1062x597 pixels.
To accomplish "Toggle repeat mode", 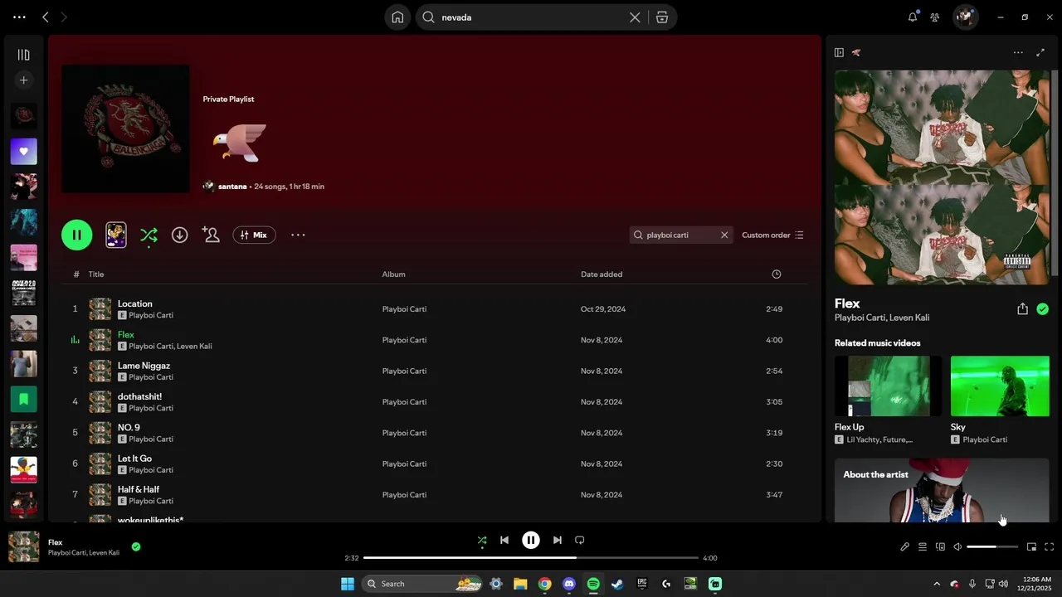I will tap(580, 540).
